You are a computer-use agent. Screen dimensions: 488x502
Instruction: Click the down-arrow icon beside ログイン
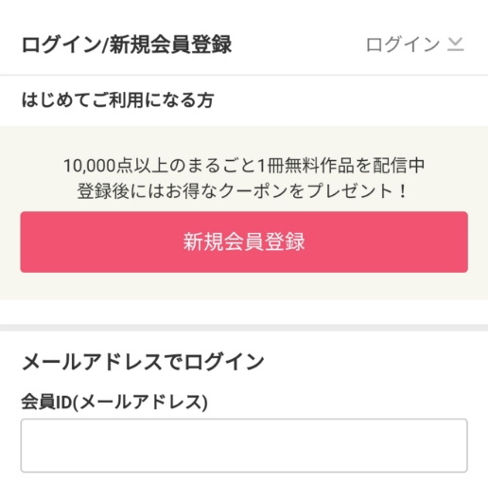click(x=456, y=45)
